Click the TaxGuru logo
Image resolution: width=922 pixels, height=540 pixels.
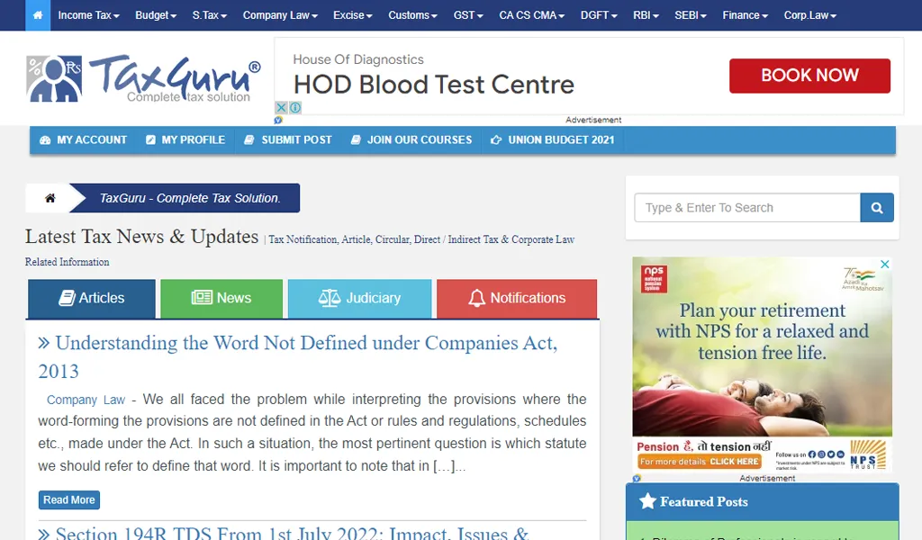point(143,78)
